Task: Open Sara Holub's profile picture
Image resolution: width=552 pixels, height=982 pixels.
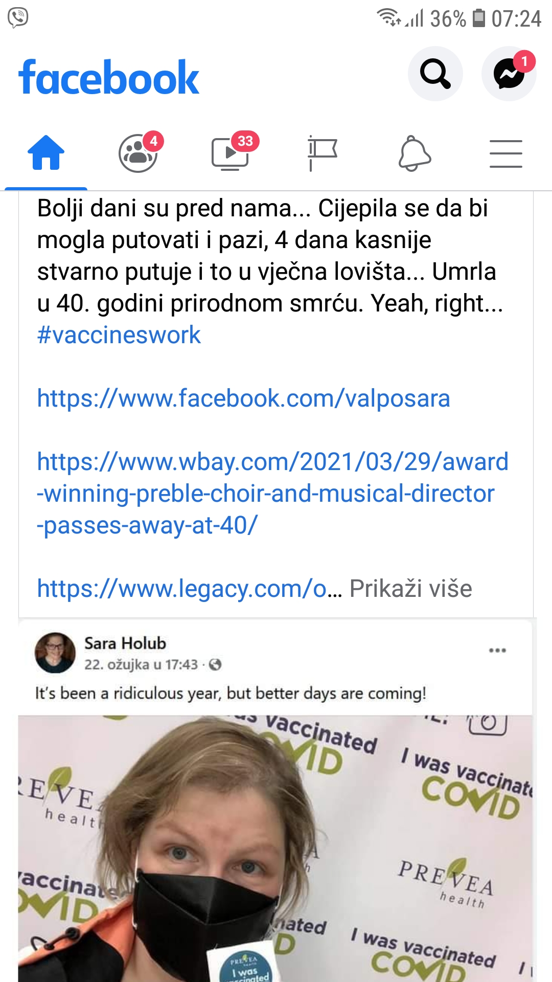Action: pyautogui.click(x=55, y=653)
